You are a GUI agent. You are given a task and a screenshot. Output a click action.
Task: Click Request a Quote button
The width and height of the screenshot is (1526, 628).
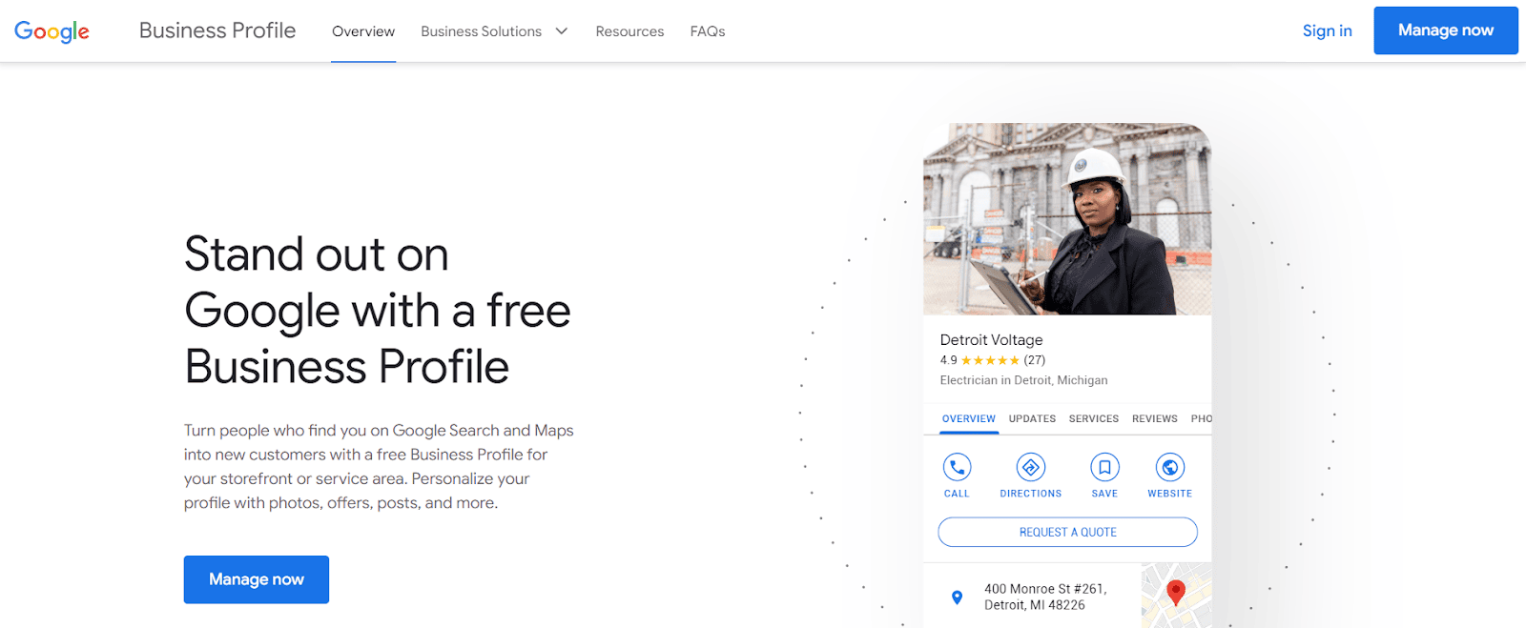[x=1067, y=532]
